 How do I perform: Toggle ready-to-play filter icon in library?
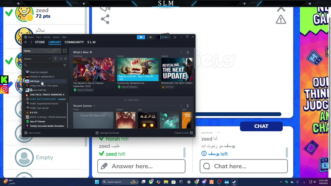(x=65, y=59)
